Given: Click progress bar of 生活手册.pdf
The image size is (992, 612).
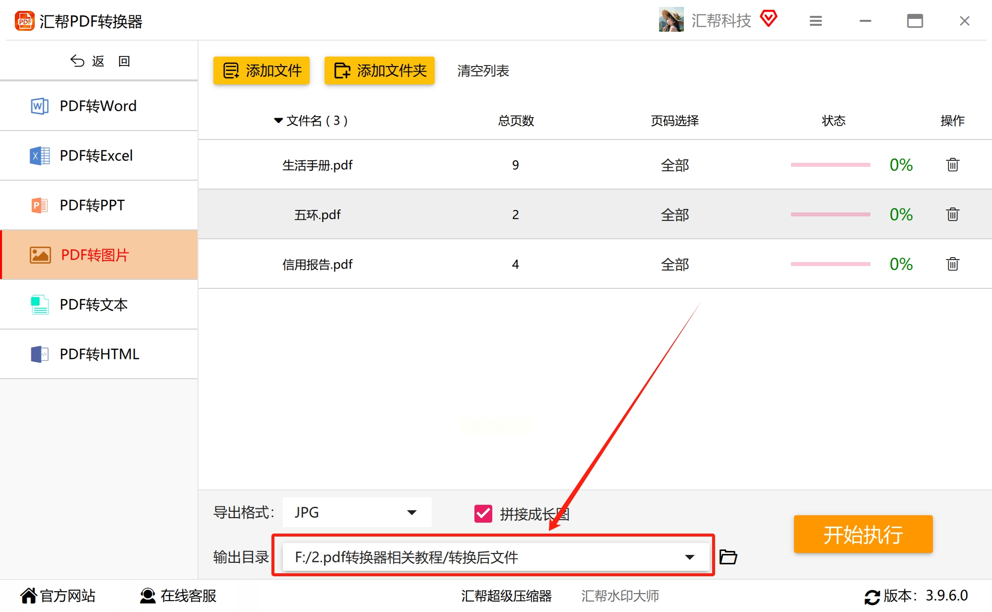Looking at the screenshot, I should point(830,165).
